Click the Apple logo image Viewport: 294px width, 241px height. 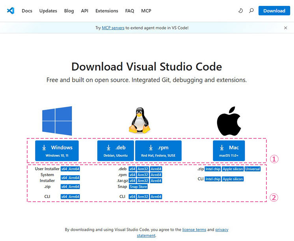click(x=229, y=121)
